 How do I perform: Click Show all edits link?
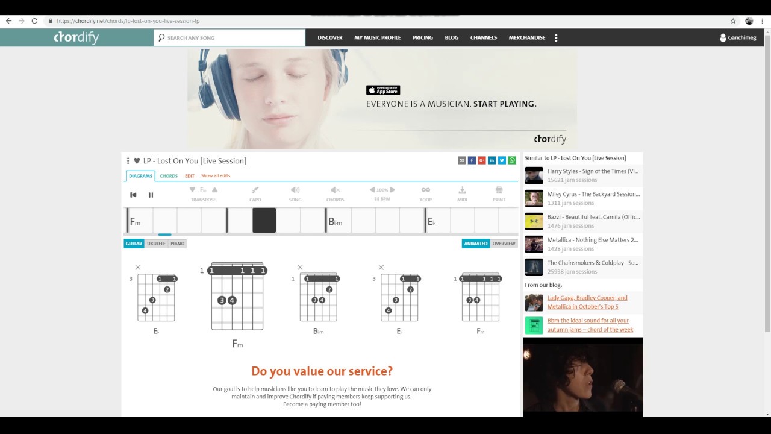pyautogui.click(x=216, y=176)
